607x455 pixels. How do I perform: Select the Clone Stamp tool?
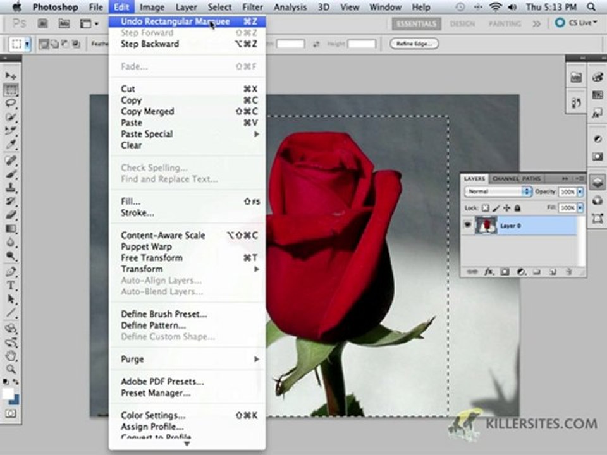pos(11,188)
